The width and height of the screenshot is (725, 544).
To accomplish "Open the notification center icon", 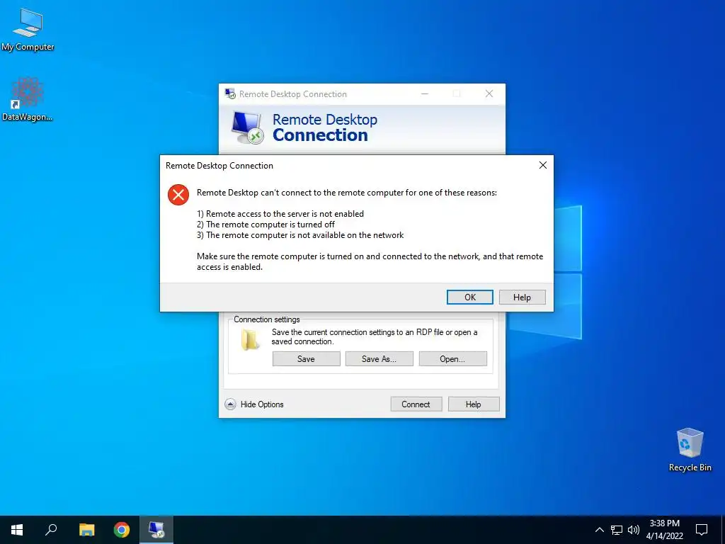I will pos(702,530).
